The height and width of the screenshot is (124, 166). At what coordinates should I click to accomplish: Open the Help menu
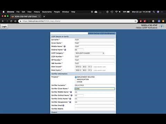point(73,12)
